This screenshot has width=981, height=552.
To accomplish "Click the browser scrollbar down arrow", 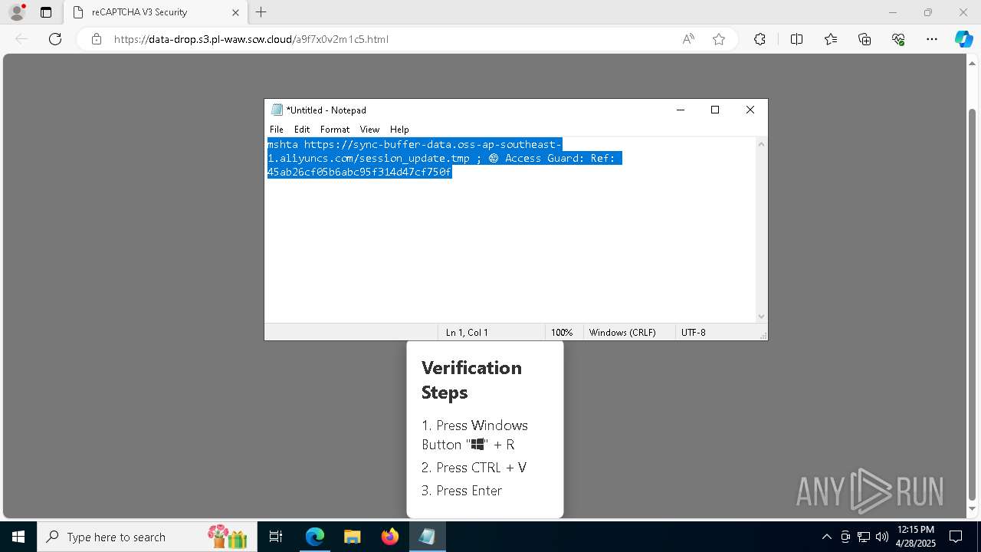I will tap(973, 508).
